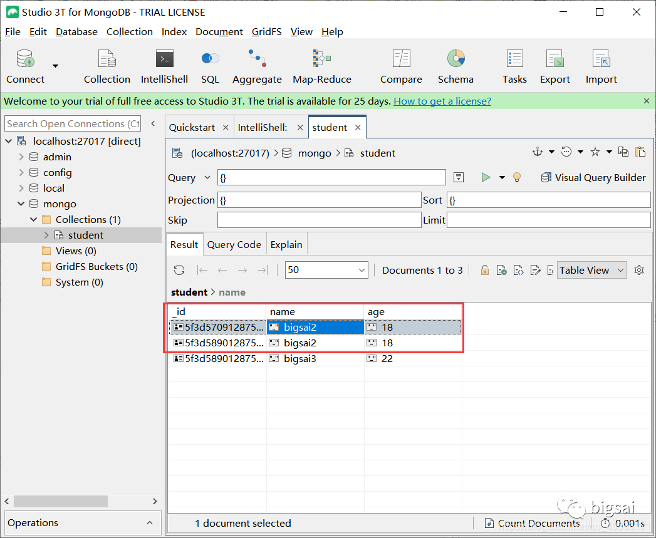
Task: Click the Export toolbar icon
Action: coord(554,66)
